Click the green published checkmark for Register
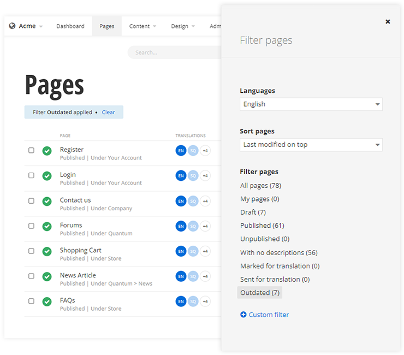404x355 pixels. pyautogui.click(x=47, y=151)
